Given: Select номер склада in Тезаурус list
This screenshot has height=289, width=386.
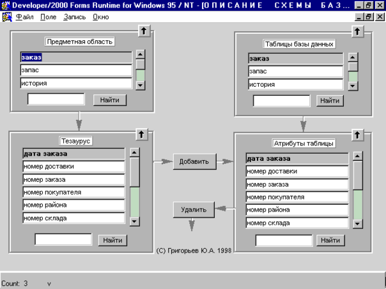Looking at the screenshot, I should [x=74, y=218].
